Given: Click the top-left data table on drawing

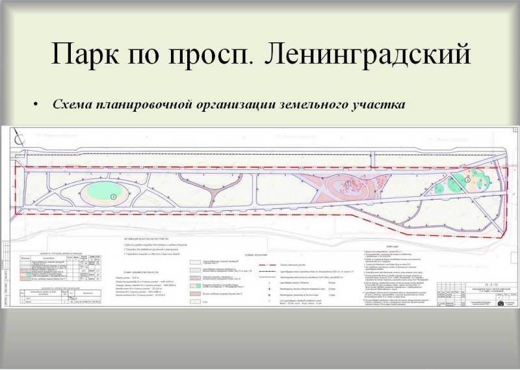Looking at the screenshot, I should tap(57, 268).
